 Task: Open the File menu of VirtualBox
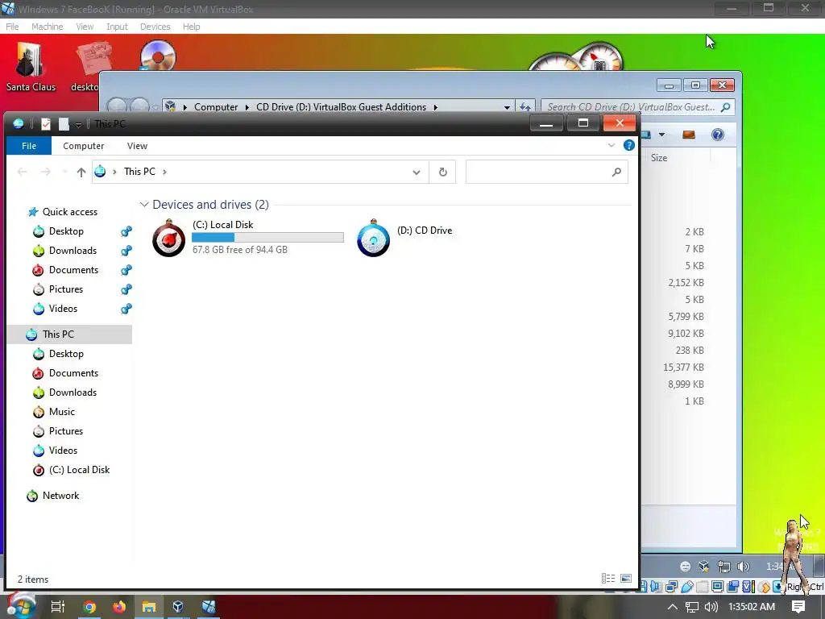[x=12, y=27]
